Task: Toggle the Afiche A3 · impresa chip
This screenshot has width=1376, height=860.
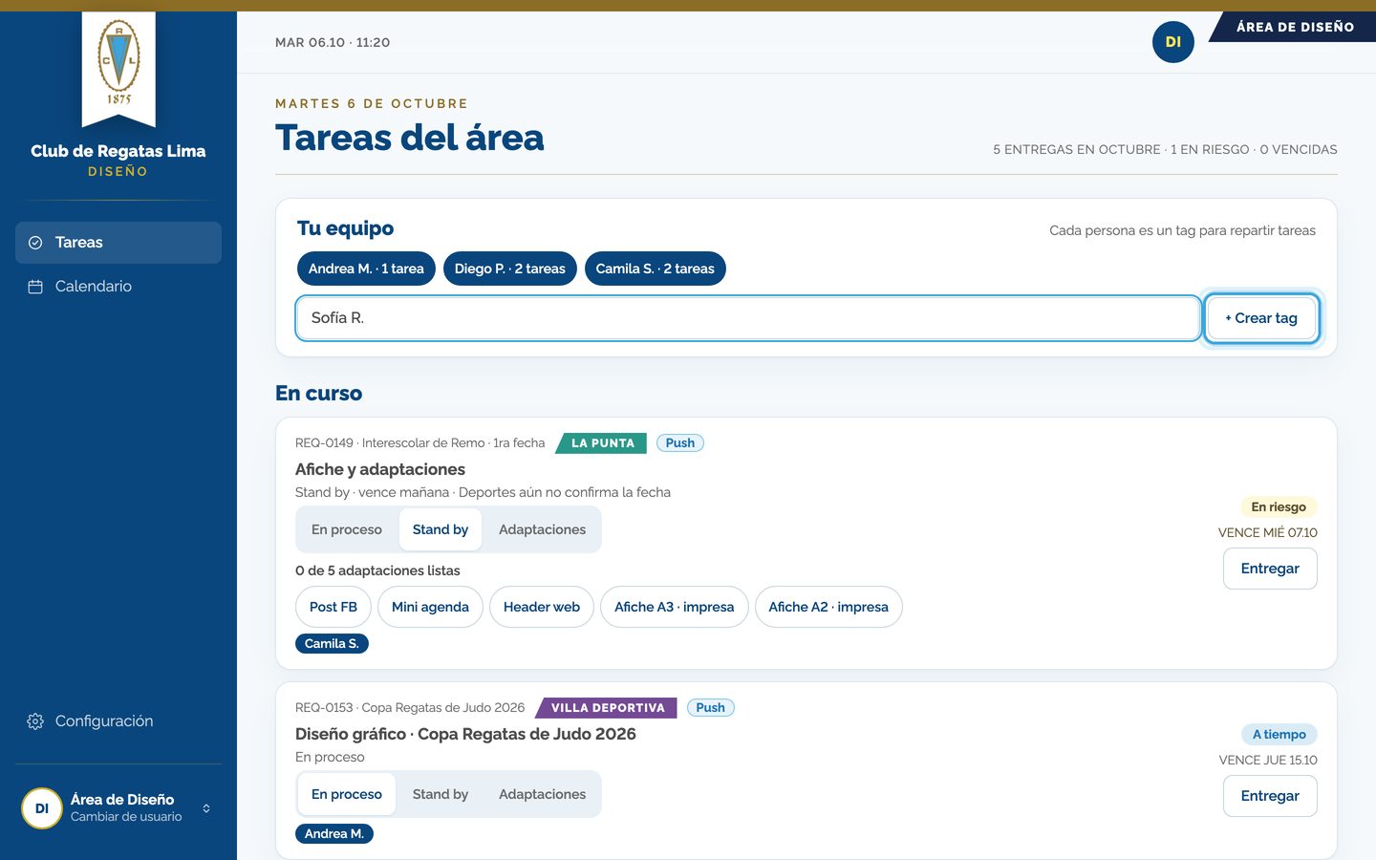Action: pyautogui.click(x=675, y=607)
